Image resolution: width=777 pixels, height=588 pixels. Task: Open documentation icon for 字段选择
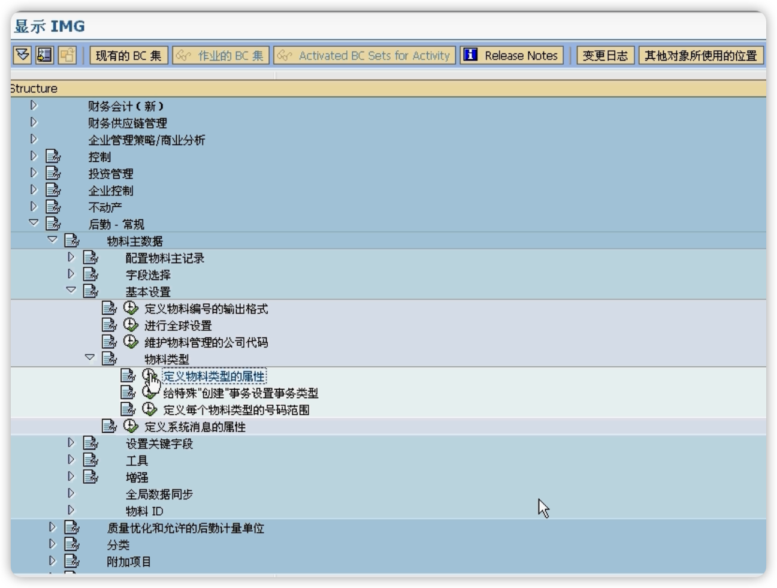[x=90, y=275]
